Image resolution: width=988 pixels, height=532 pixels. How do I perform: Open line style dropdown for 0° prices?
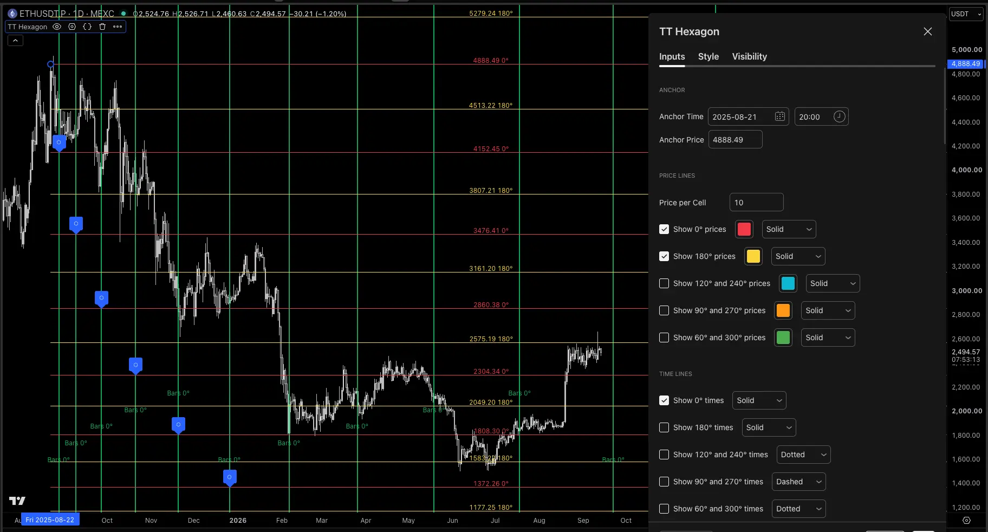tap(789, 229)
